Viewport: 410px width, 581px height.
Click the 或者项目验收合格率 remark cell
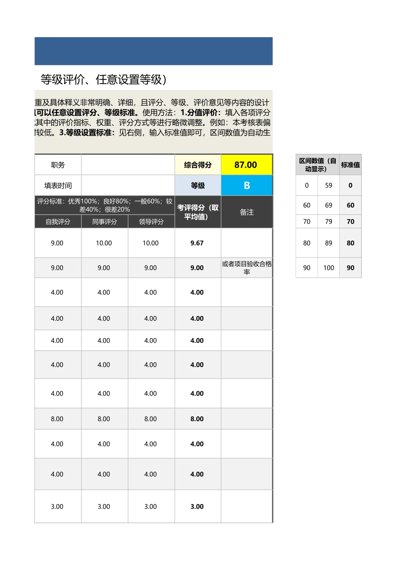tap(247, 268)
